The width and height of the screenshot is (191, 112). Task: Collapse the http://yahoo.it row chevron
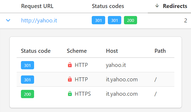[8, 20]
